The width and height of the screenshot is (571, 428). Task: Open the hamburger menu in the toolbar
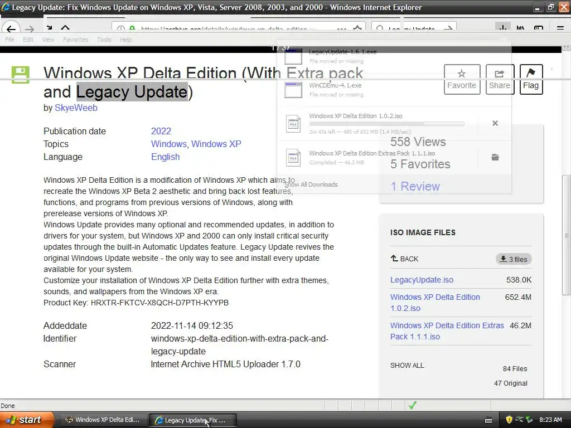coord(560,28)
